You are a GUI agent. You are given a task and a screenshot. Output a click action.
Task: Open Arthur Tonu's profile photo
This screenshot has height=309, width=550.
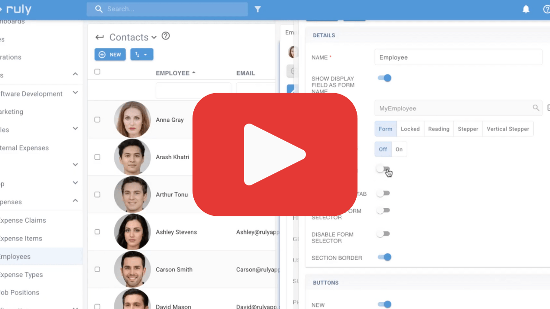pos(132,194)
